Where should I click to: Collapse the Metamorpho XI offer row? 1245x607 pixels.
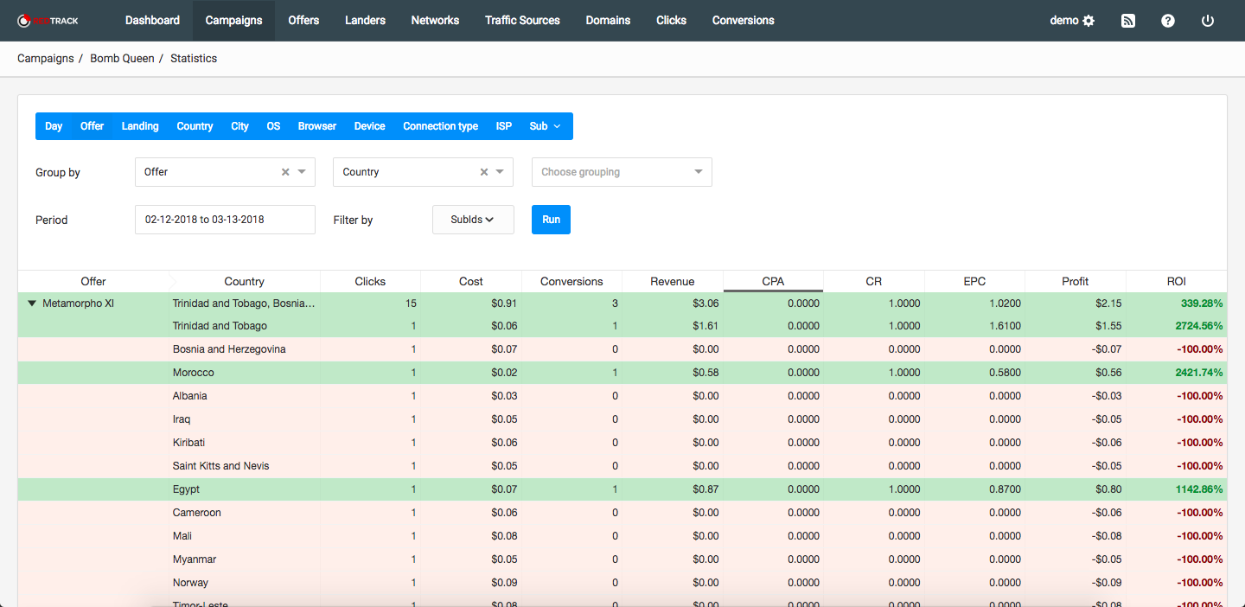pos(32,303)
